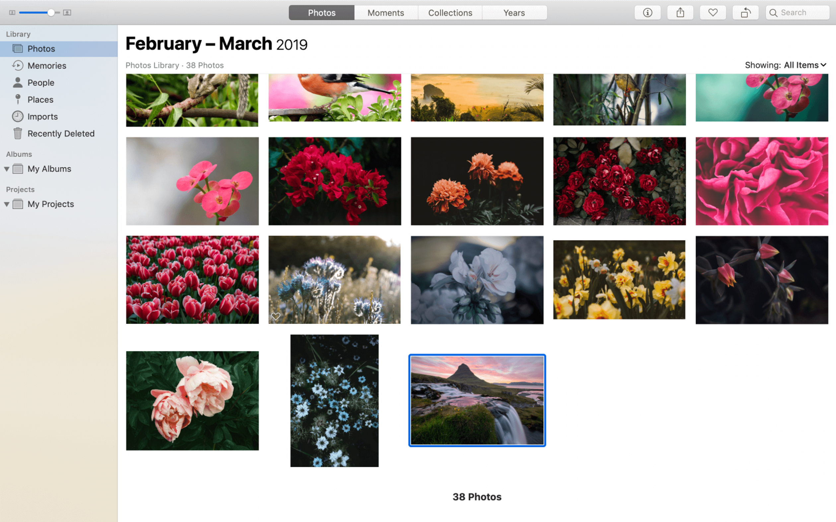The image size is (836, 522).
Task: Switch to the Years tab
Action: pyautogui.click(x=514, y=12)
